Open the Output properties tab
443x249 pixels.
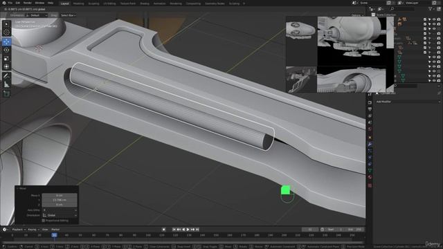tap(370, 109)
